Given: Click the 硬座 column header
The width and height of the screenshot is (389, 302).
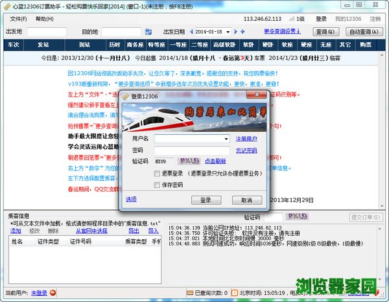Looking at the screenshot, I should tap(307, 45).
